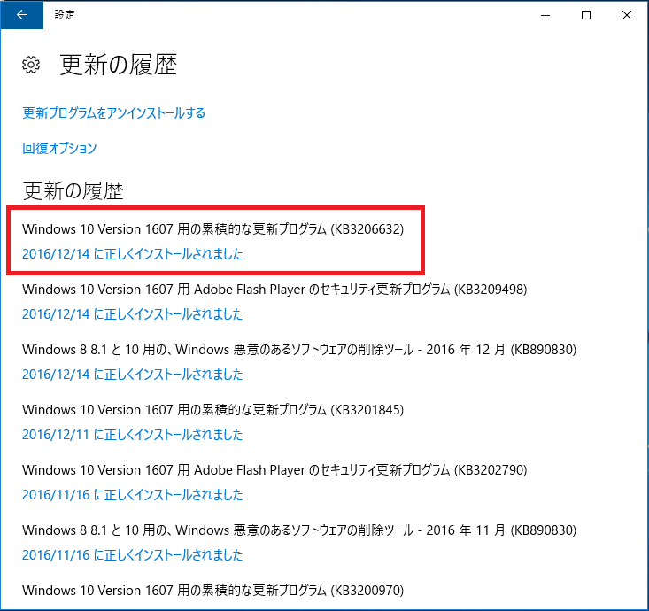Open 更新プログラムをアンインストールする link

tap(114, 113)
